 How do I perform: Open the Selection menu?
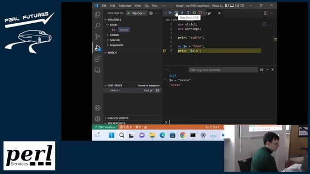click(125, 5)
